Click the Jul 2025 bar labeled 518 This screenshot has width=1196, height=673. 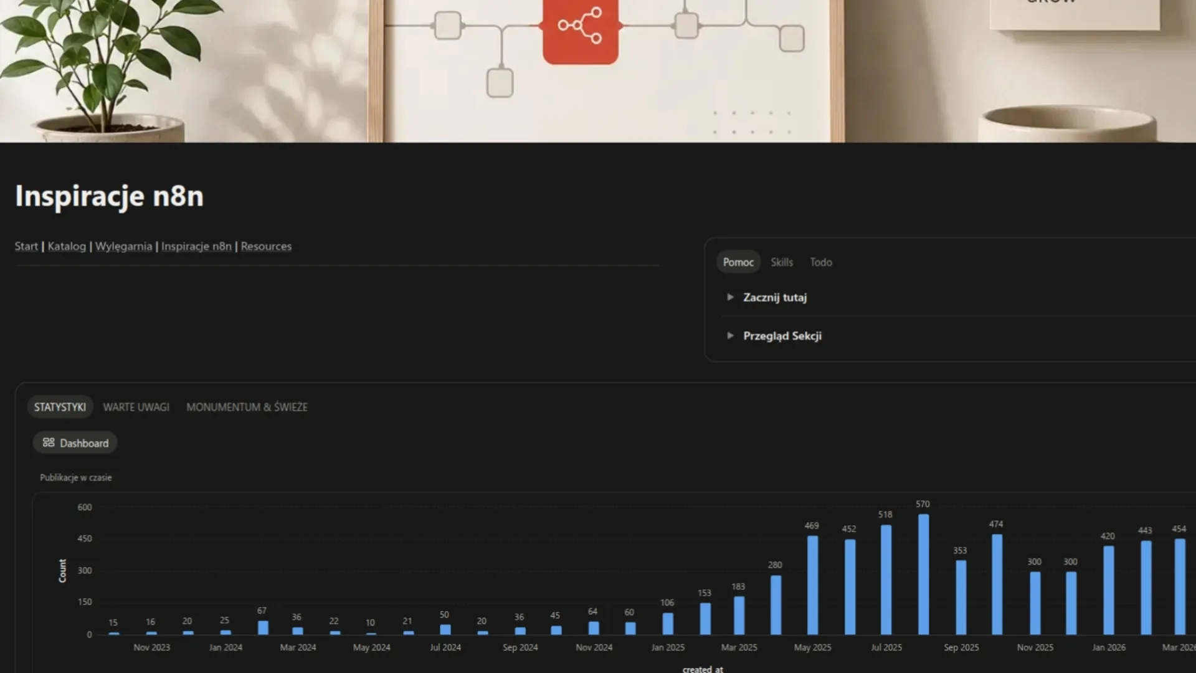tap(886, 580)
